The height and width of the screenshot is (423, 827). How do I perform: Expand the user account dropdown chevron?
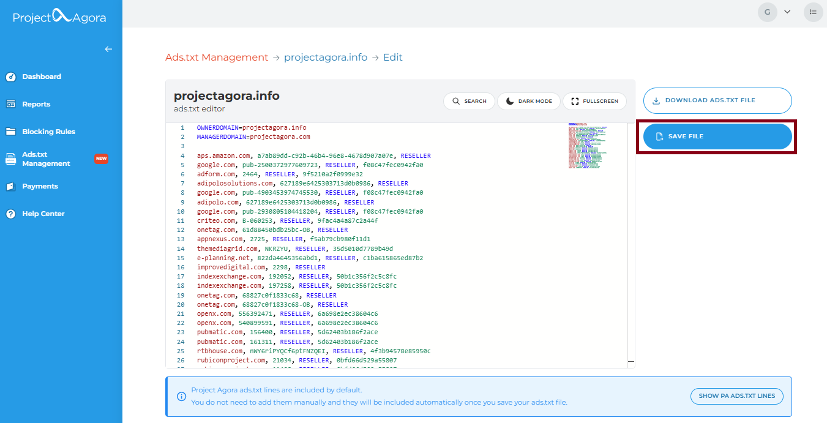tap(787, 12)
